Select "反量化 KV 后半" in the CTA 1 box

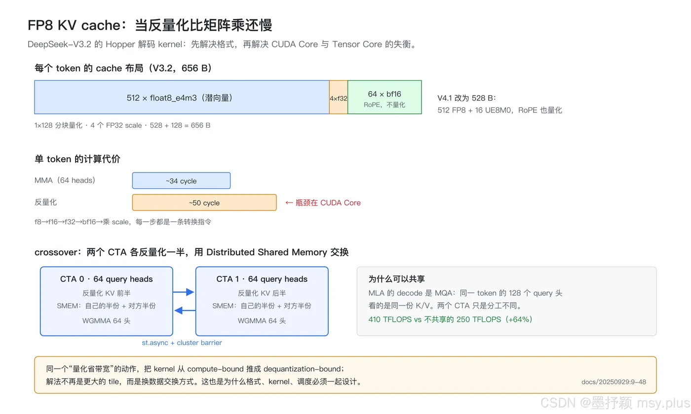click(x=262, y=293)
